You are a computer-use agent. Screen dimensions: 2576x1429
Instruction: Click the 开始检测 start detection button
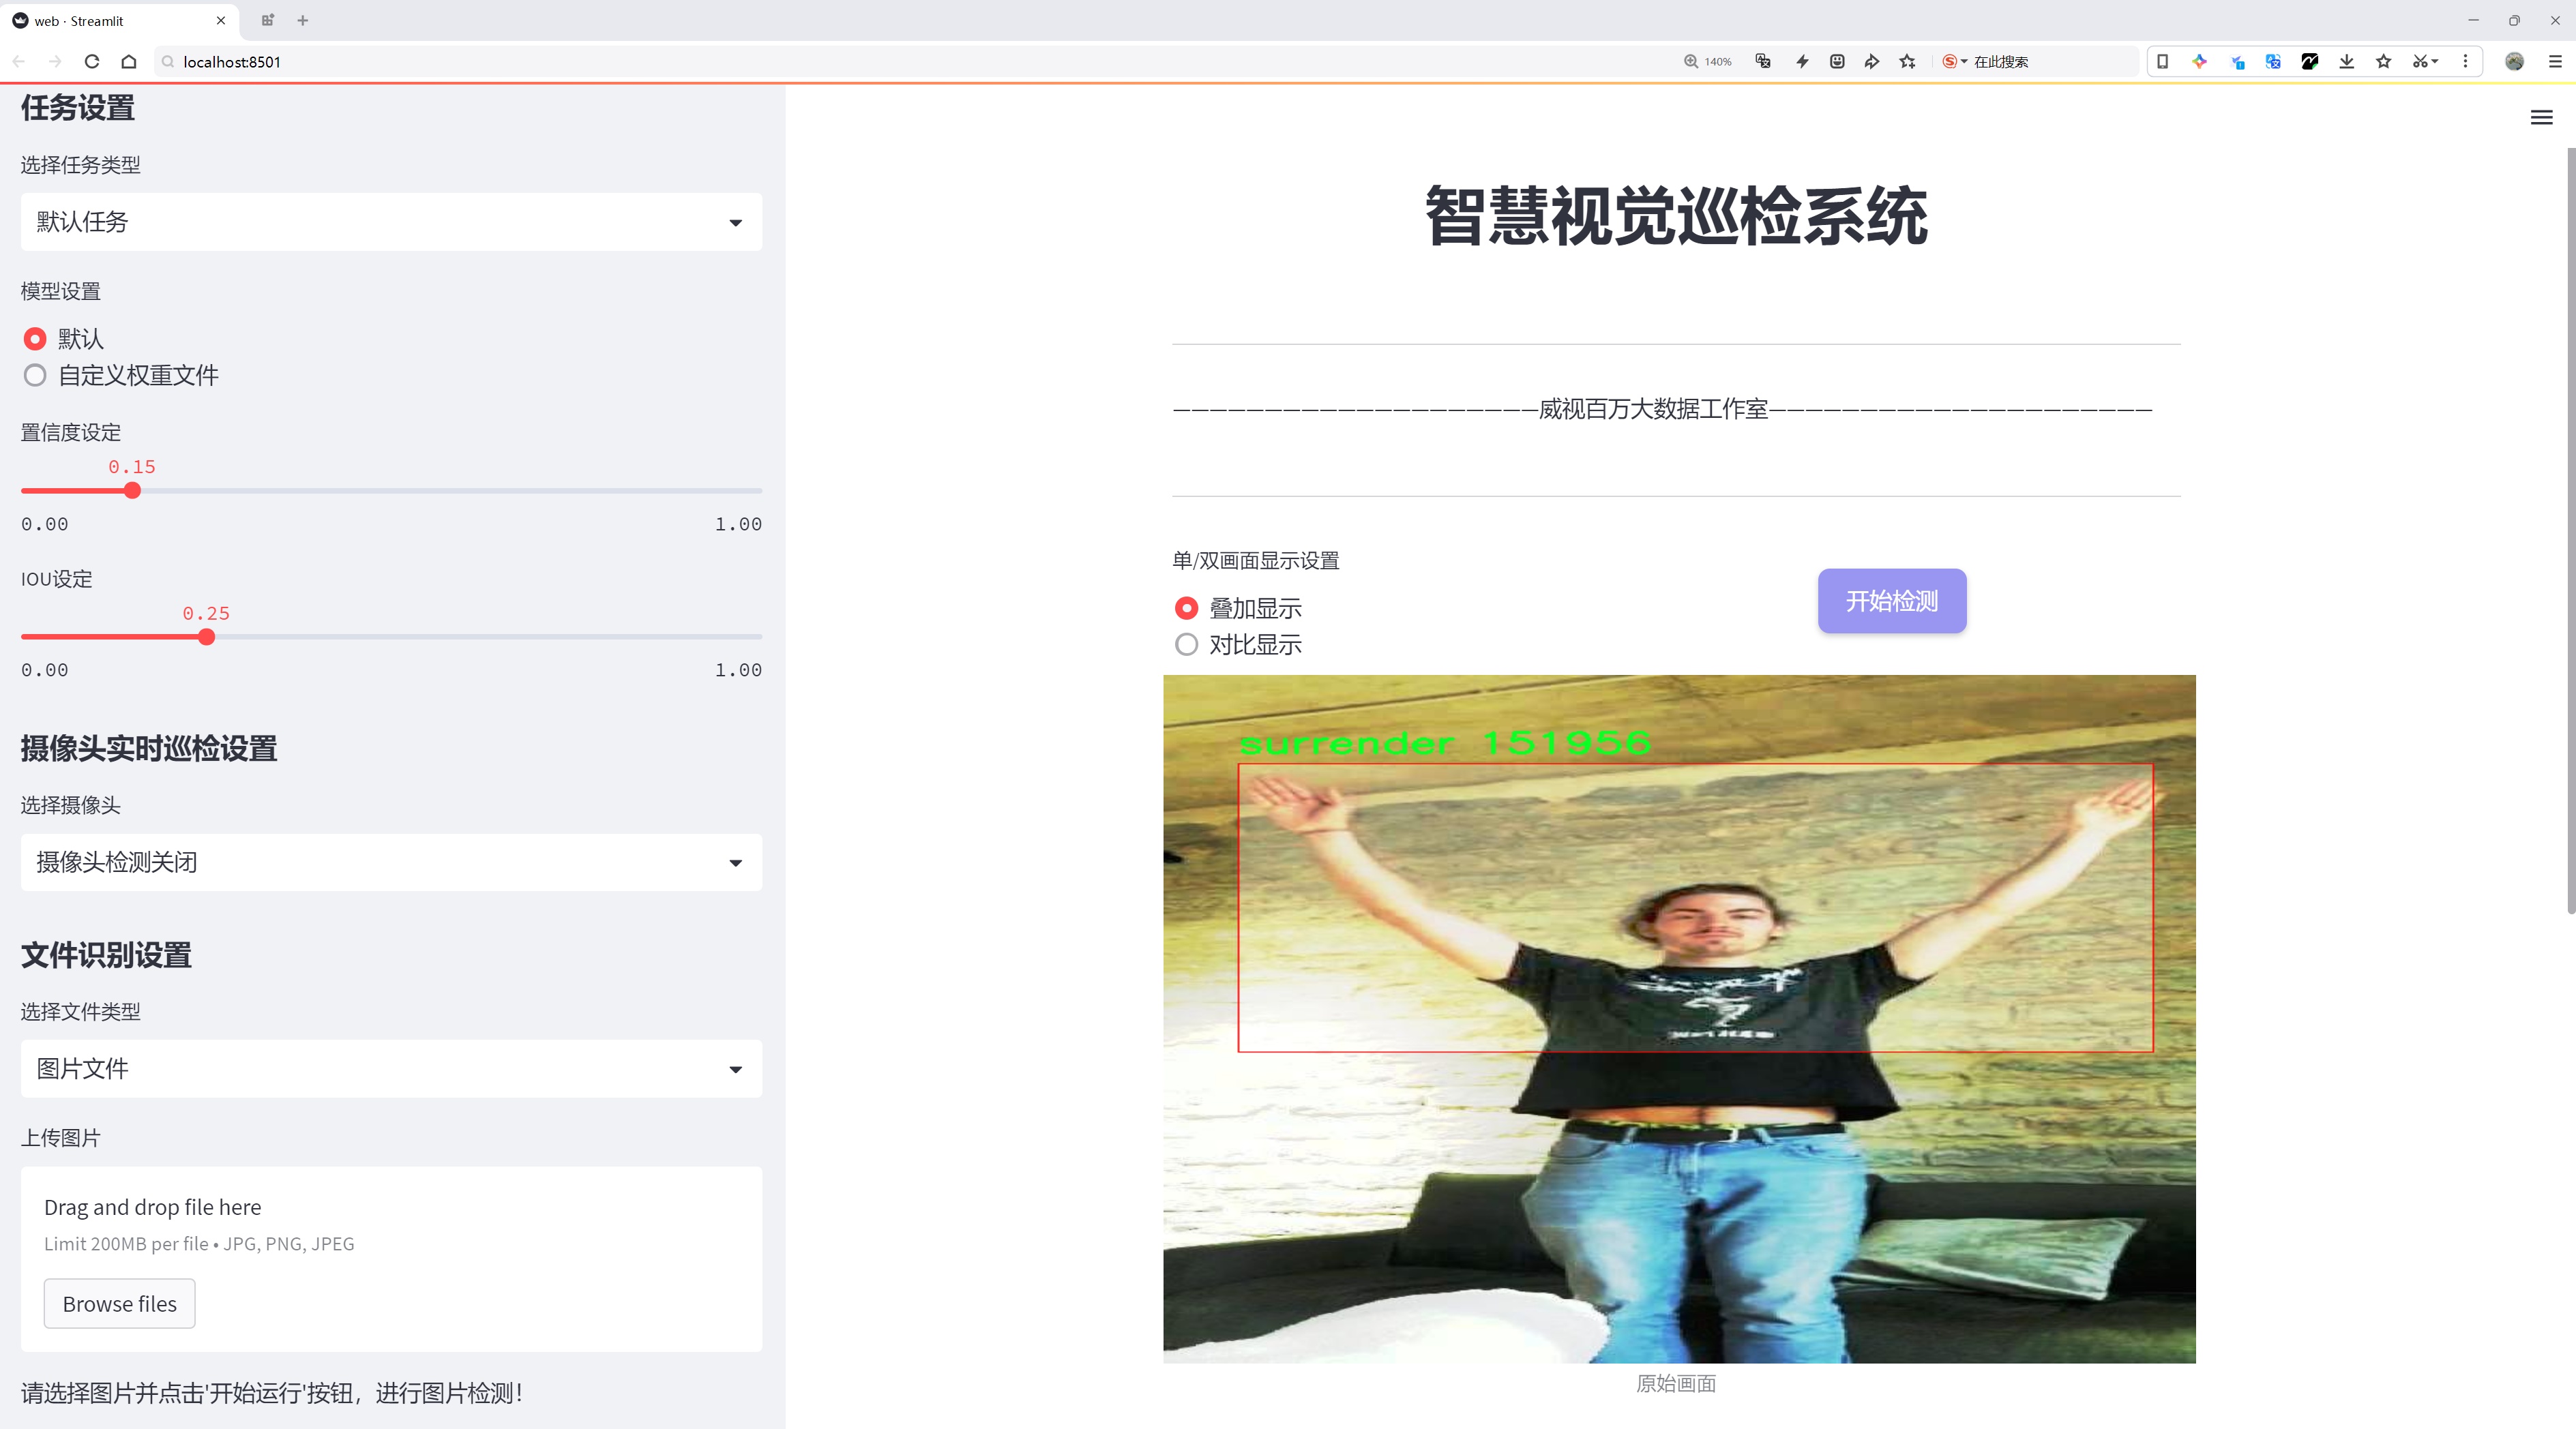tap(1892, 601)
